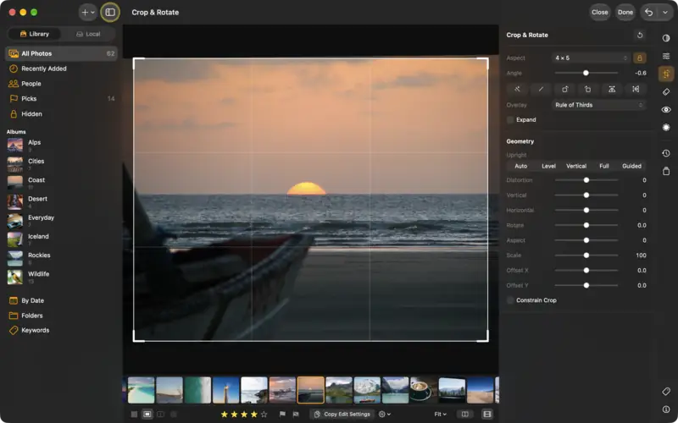Open the clipboard presets icon in right toolbar

pos(666,171)
